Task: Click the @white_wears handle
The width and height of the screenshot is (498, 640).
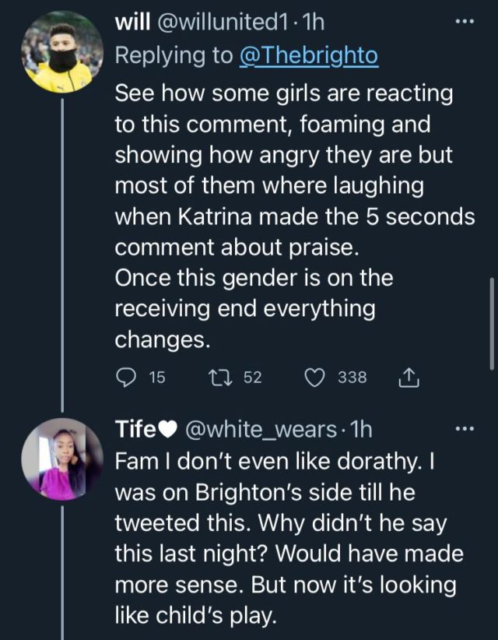Action: (261, 428)
